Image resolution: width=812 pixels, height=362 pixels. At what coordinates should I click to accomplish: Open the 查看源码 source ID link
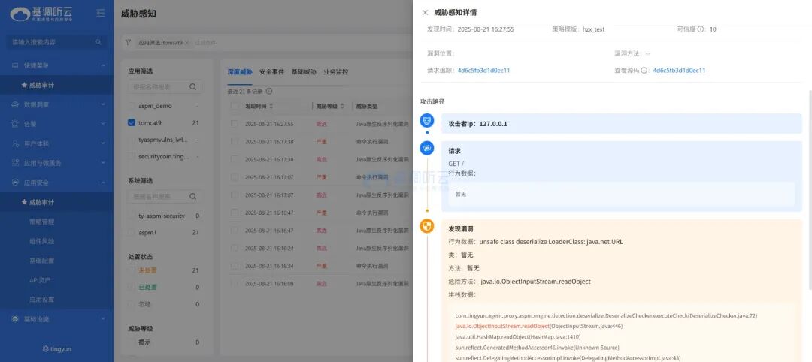click(679, 71)
